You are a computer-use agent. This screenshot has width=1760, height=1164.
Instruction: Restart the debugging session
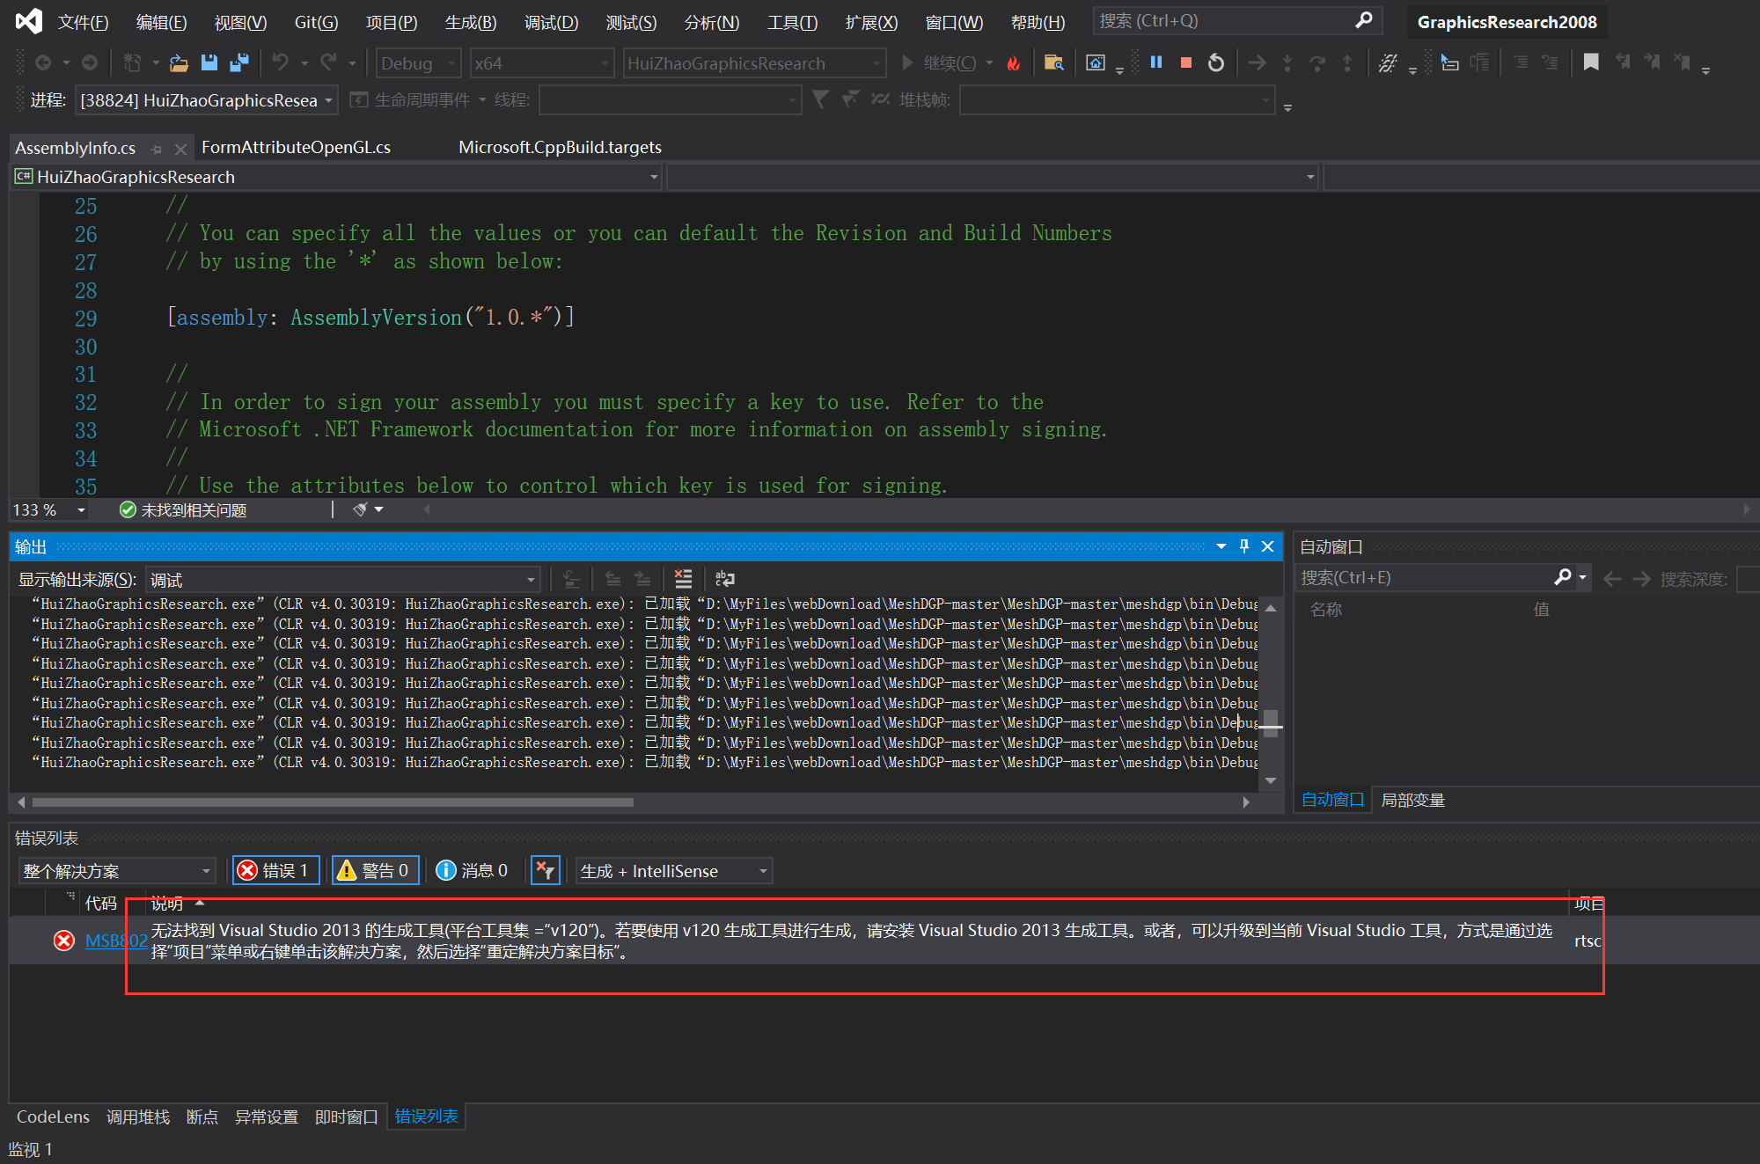click(x=1215, y=62)
